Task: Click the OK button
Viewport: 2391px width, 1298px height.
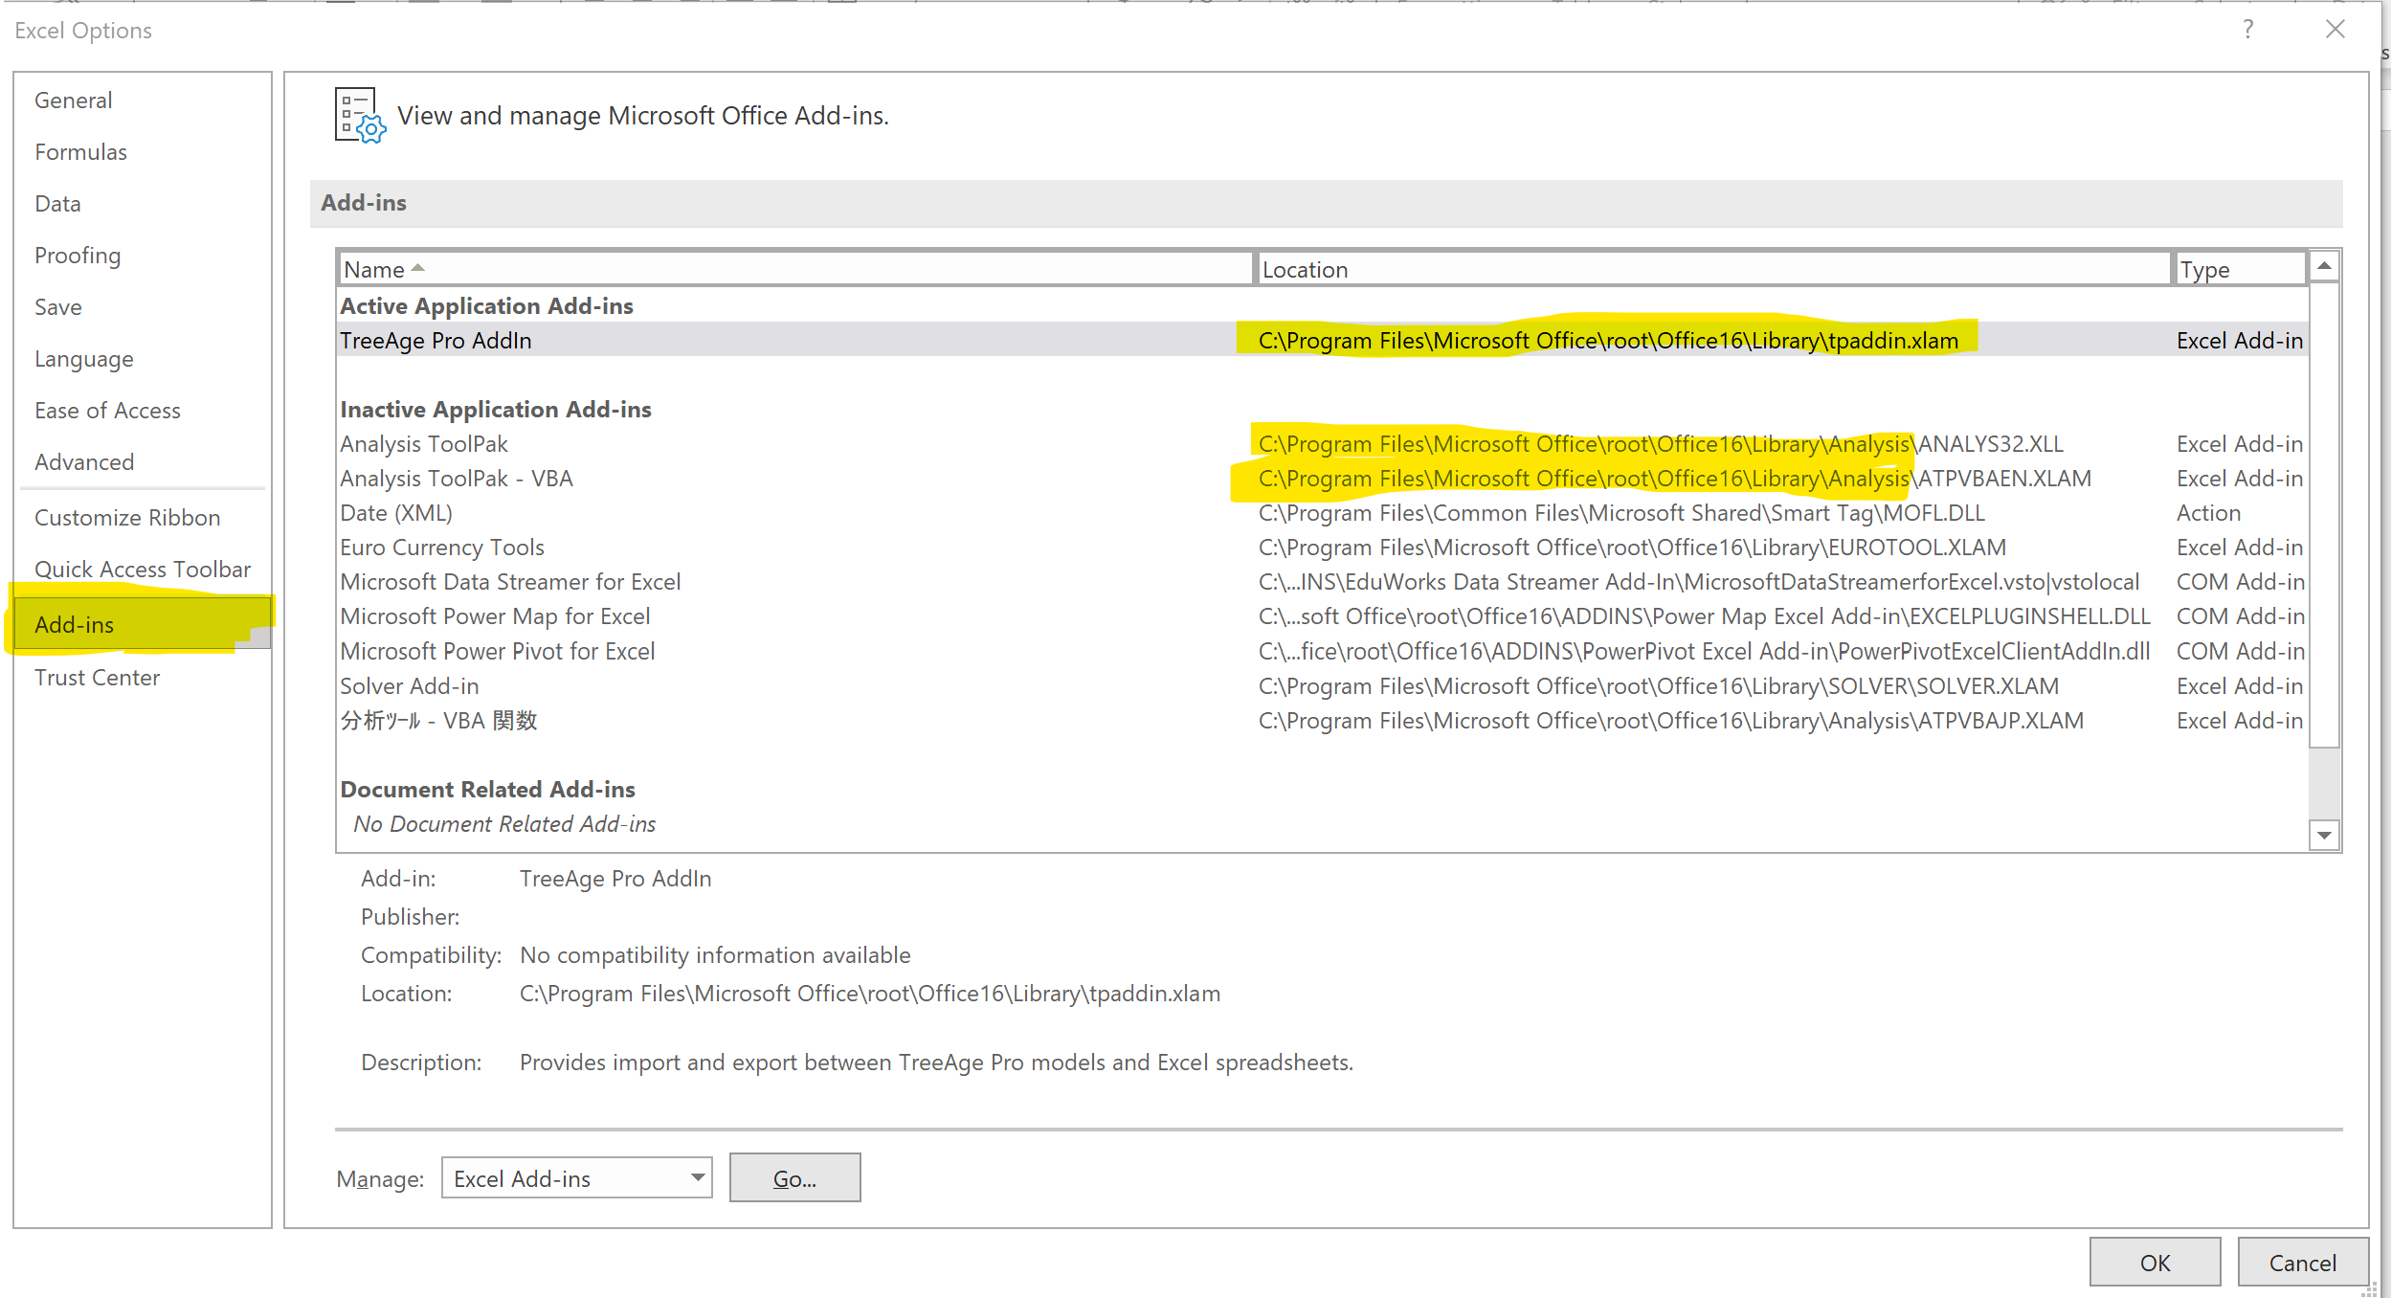Action: [x=2154, y=1262]
